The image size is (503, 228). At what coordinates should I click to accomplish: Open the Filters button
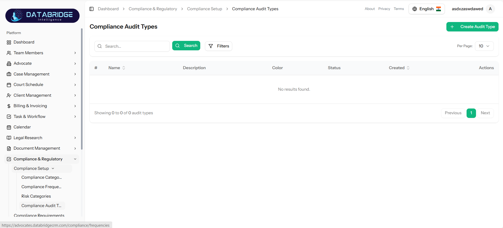pyautogui.click(x=219, y=46)
